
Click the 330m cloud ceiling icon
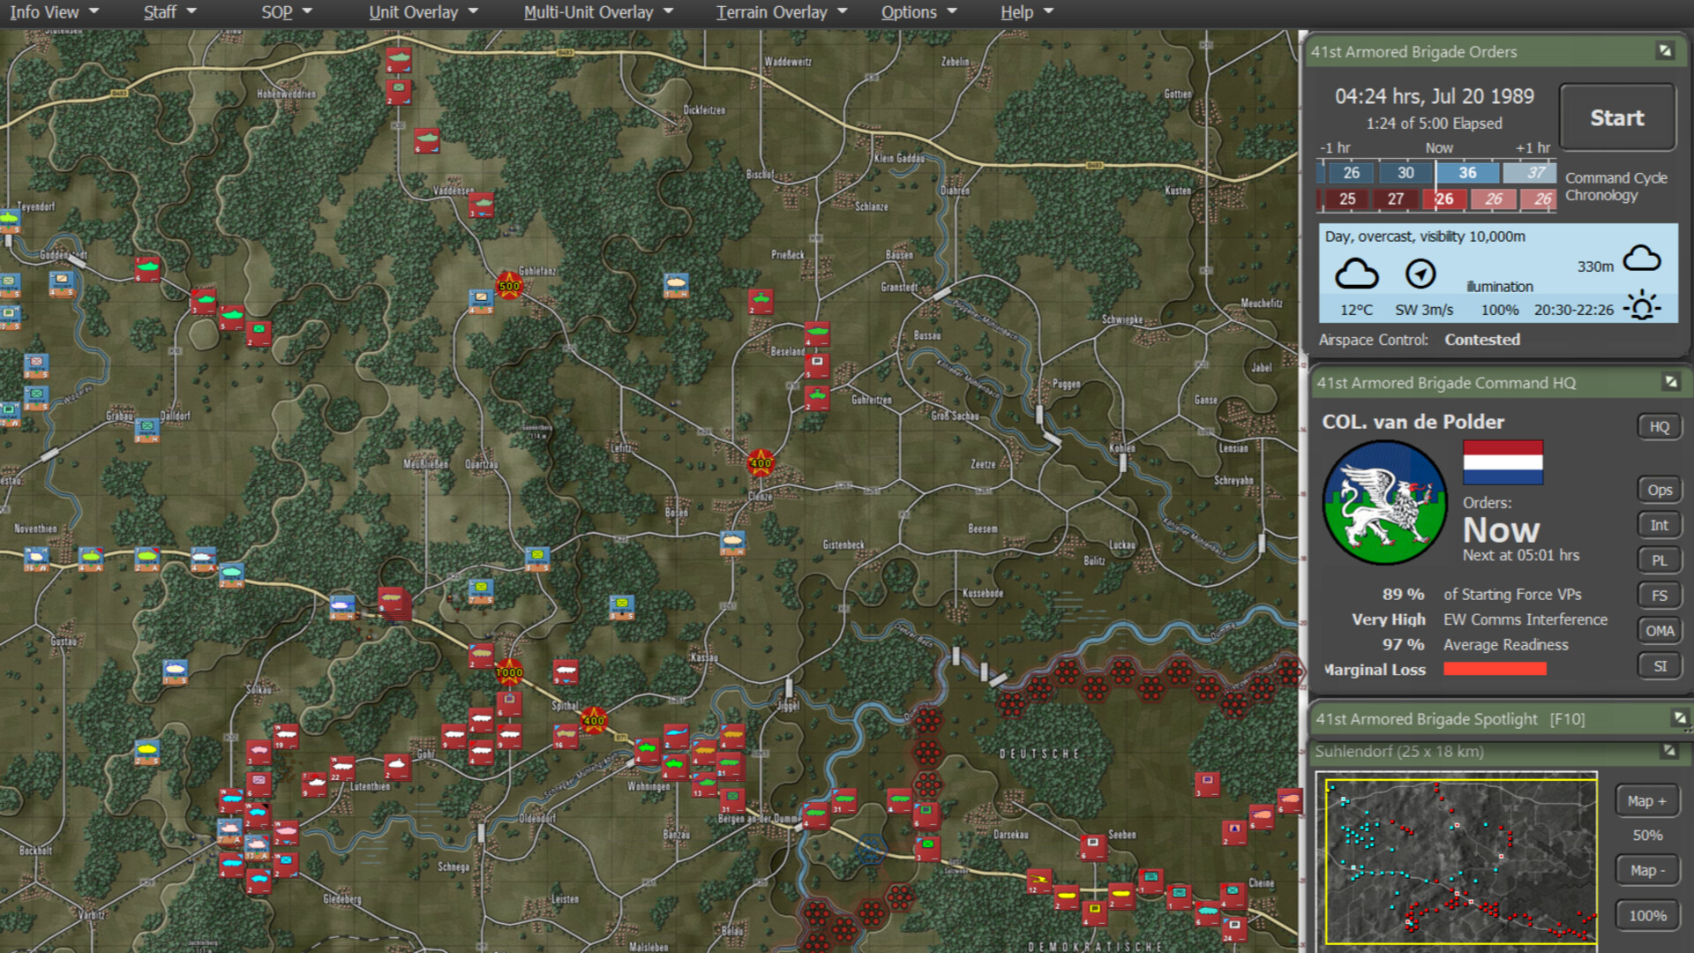point(1642,259)
